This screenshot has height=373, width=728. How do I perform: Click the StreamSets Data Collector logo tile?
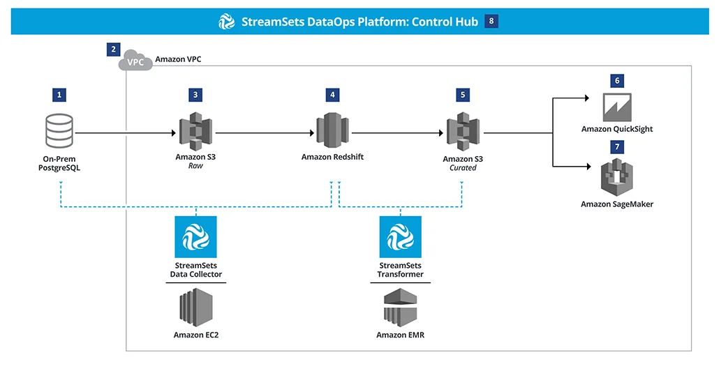195,236
